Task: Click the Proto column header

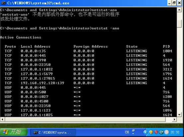Action: coord(10,47)
